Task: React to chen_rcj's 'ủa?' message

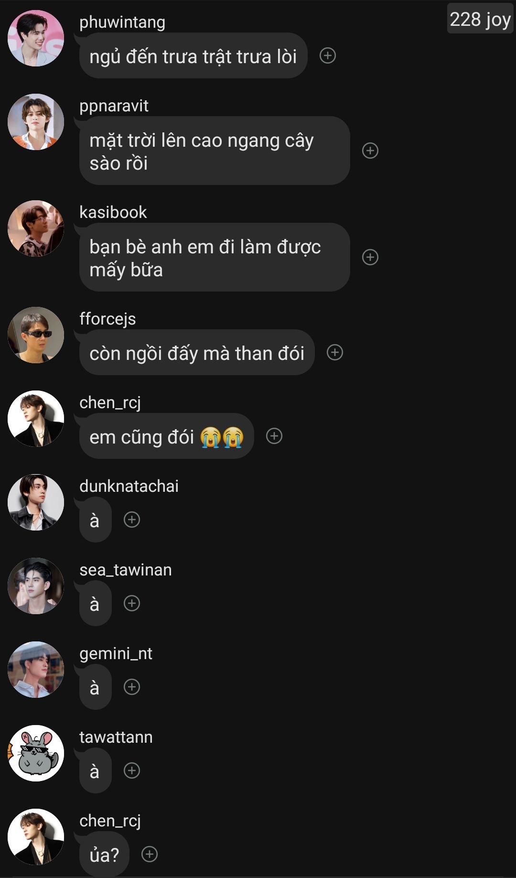Action: (150, 854)
